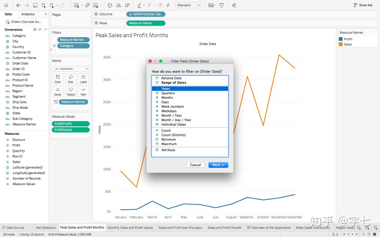The height and width of the screenshot is (237, 380).
Task: Switch to the Data pane tab
Action: point(8,14)
